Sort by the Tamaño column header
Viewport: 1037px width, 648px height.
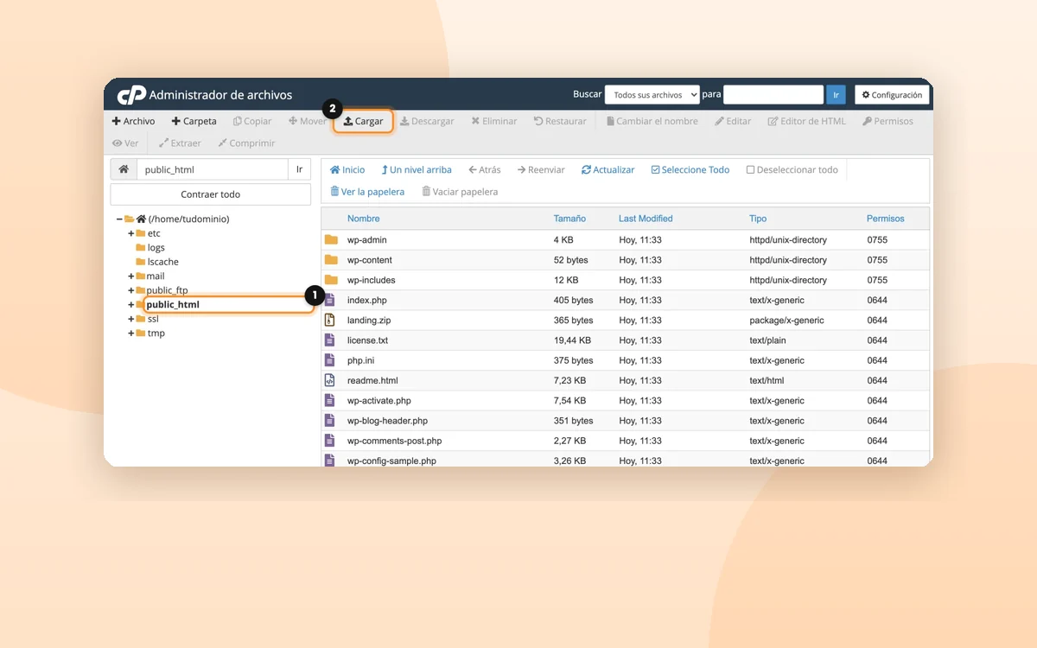click(x=569, y=219)
